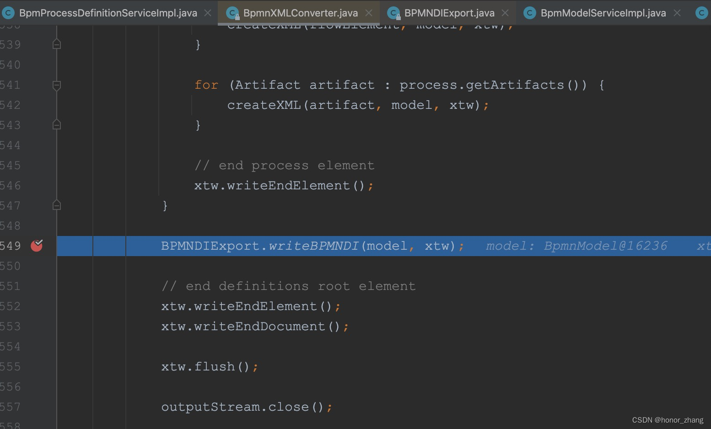
Task: Collapse the code fold marker at line 539
Action: [56, 44]
